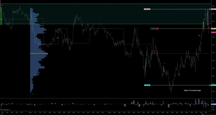Click the cyan limit price marker on price axis
Image resolution: width=216 pixels, height=115 pixels.
(x=213, y=85)
